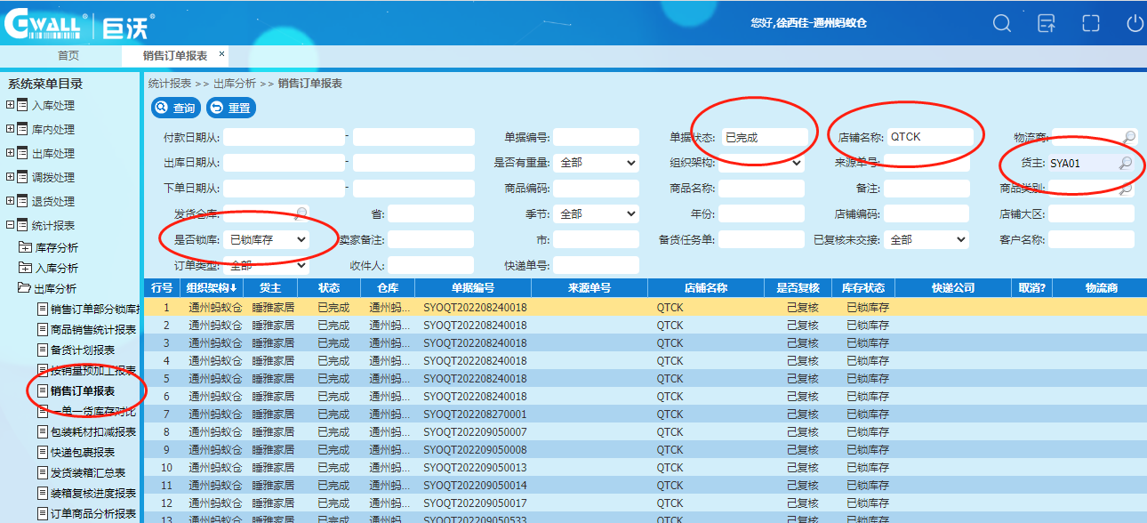The width and height of the screenshot is (1147, 523).
Task: Click the power logout icon
Action: click(x=1135, y=24)
